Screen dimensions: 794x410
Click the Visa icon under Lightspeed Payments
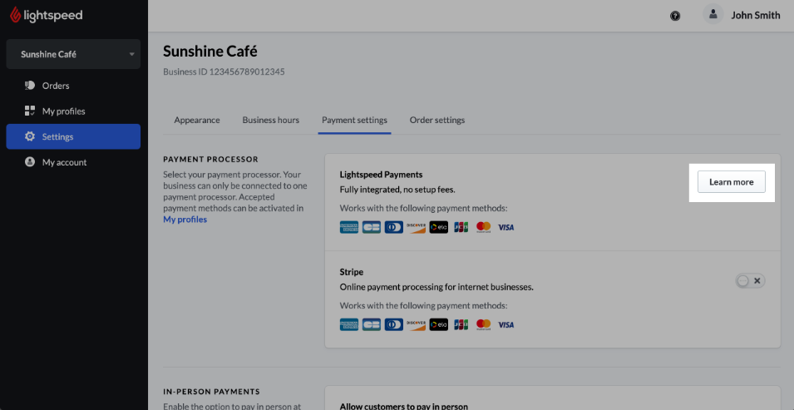click(x=505, y=227)
